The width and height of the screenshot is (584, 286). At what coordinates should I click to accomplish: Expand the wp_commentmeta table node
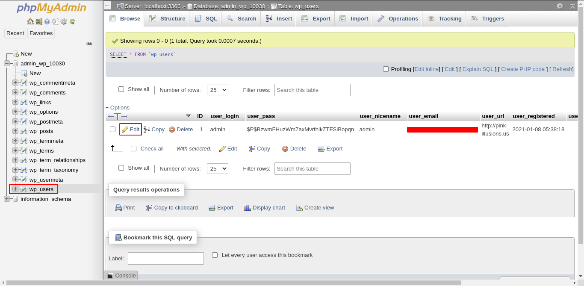coord(15,83)
